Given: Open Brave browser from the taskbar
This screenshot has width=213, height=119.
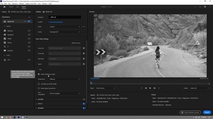Looking at the screenshot, I should point(10,117).
